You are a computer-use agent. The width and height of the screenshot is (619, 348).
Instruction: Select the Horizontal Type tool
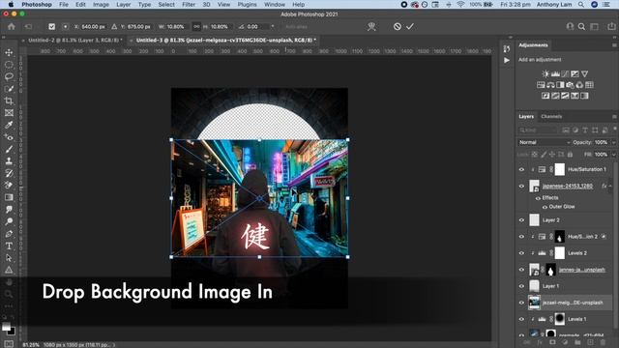point(9,246)
